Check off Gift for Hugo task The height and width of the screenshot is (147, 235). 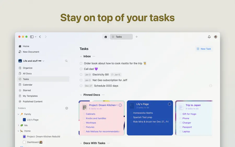[180, 114]
